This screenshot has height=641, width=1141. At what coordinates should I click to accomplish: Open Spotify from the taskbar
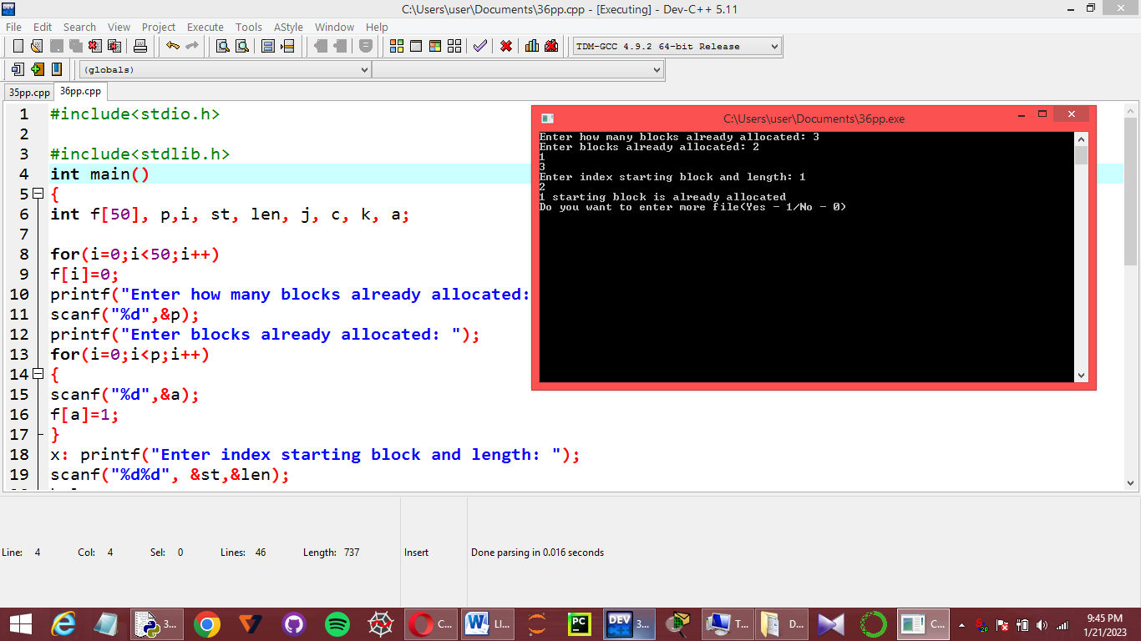tap(337, 624)
